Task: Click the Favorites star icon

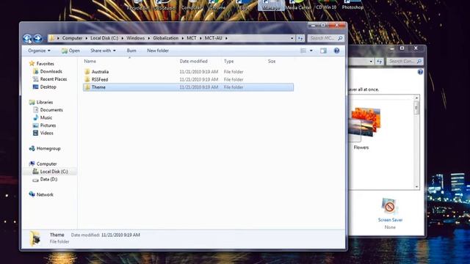Action: click(x=32, y=64)
